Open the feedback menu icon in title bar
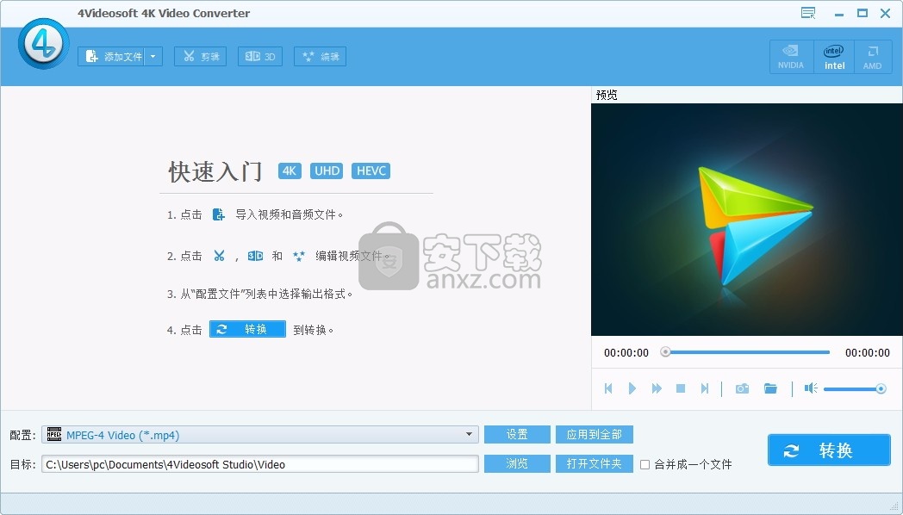Image resolution: width=903 pixels, height=515 pixels. tap(808, 13)
